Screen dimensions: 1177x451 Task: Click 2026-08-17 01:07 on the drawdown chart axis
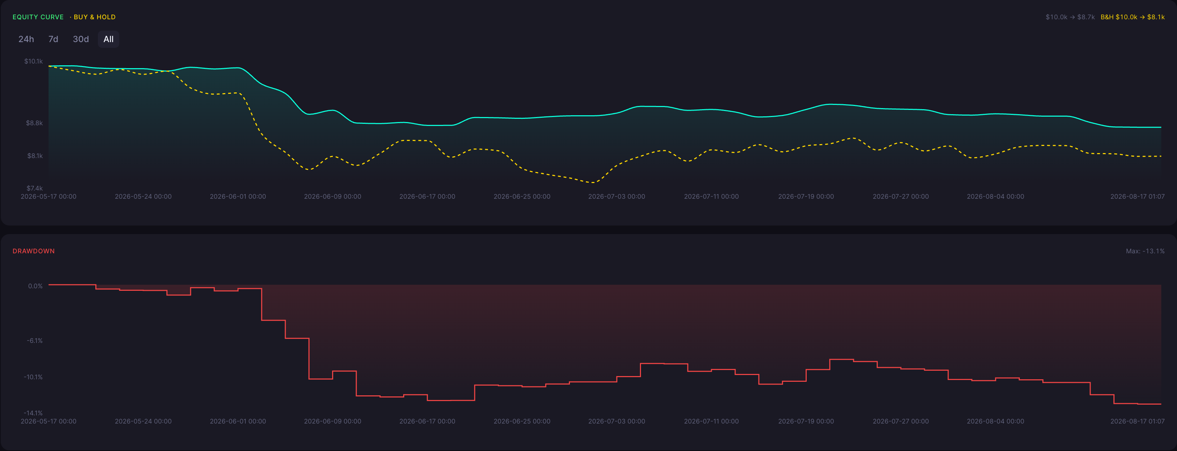tap(1137, 421)
